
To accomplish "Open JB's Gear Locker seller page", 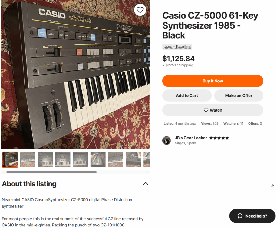I will pos(191,138).
